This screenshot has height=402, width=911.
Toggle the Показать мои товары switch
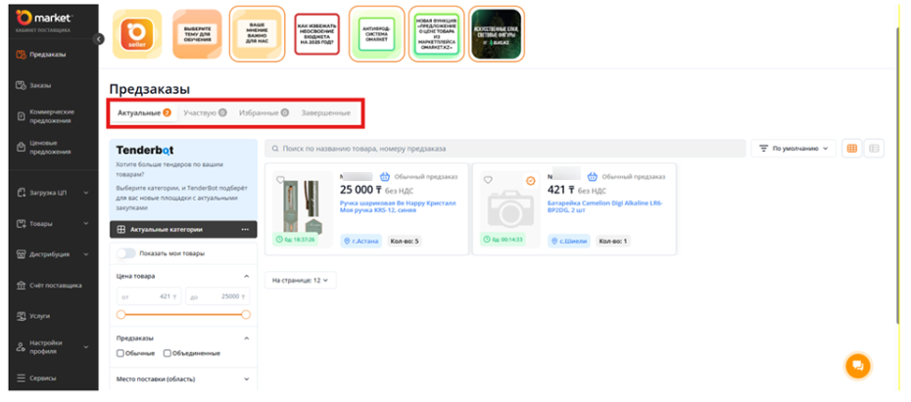pos(126,253)
